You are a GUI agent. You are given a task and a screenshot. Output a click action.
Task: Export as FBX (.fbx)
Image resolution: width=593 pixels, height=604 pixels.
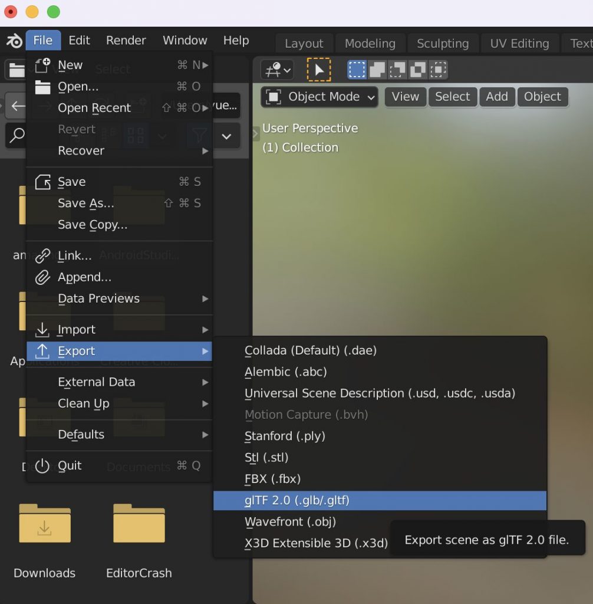[x=380, y=479]
